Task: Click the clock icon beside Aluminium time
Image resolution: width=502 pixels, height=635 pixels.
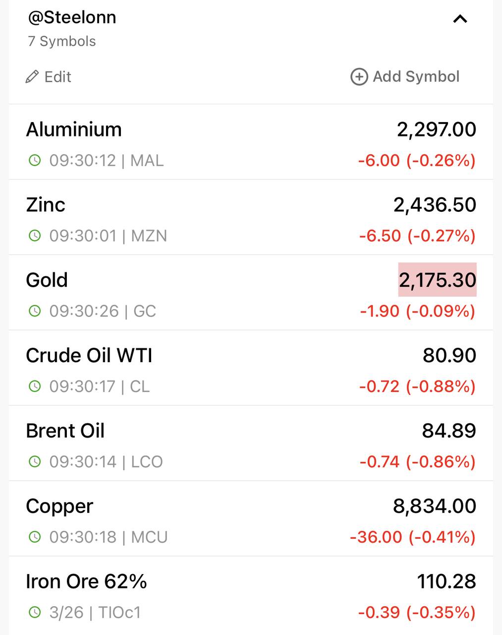Action: (35, 160)
